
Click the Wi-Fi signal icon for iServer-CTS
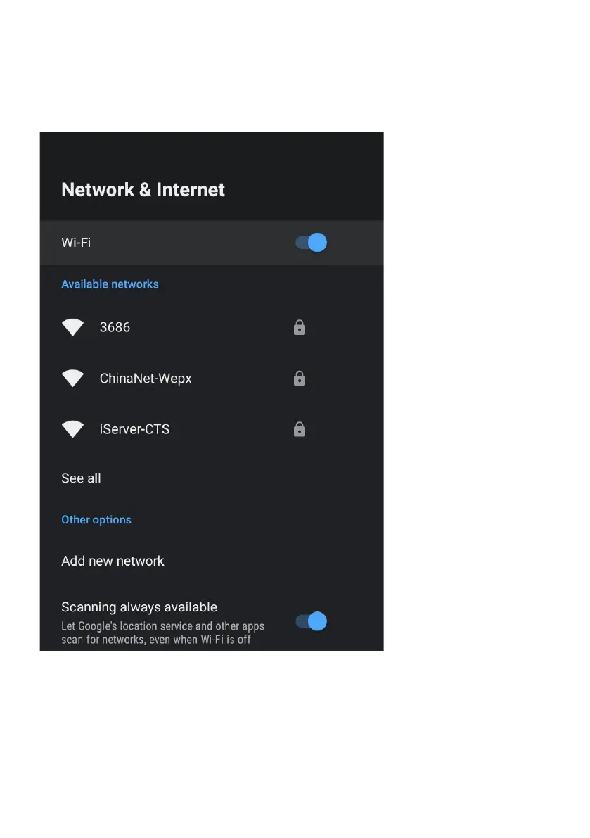pyautogui.click(x=72, y=429)
